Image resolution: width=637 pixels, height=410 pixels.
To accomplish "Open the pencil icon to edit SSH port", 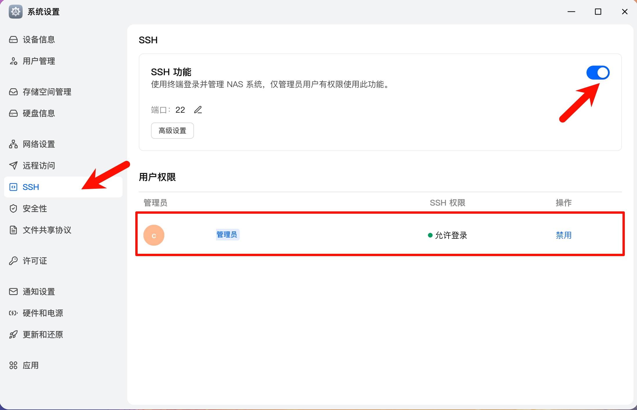I will [x=198, y=110].
